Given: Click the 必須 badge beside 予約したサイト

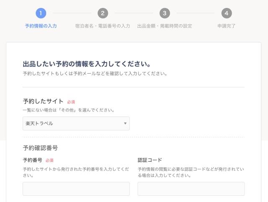Looking at the screenshot, I should [x=71, y=102].
